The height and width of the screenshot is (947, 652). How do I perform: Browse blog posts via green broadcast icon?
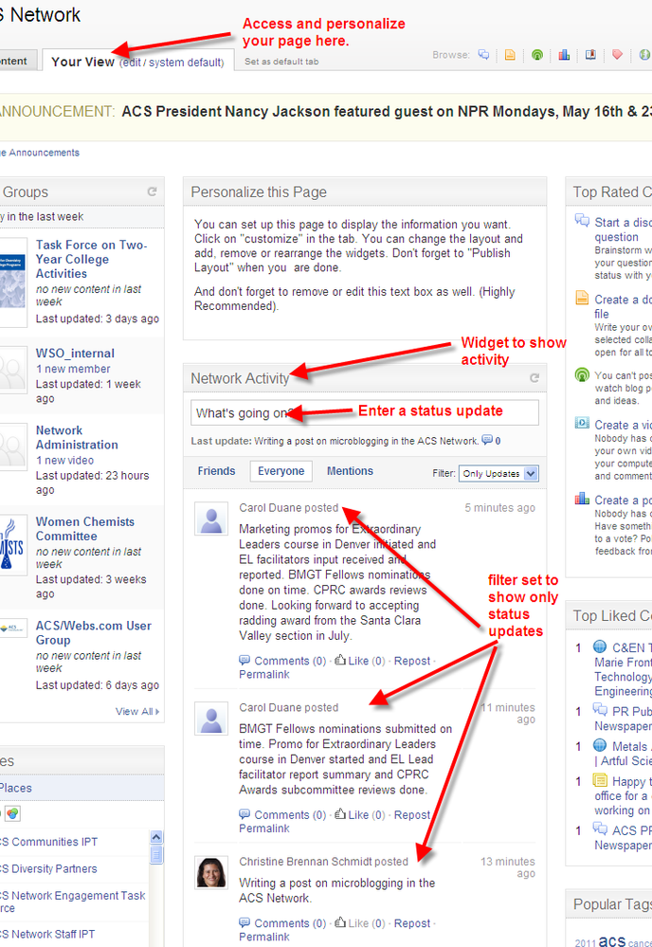click(x=537, y=55)
